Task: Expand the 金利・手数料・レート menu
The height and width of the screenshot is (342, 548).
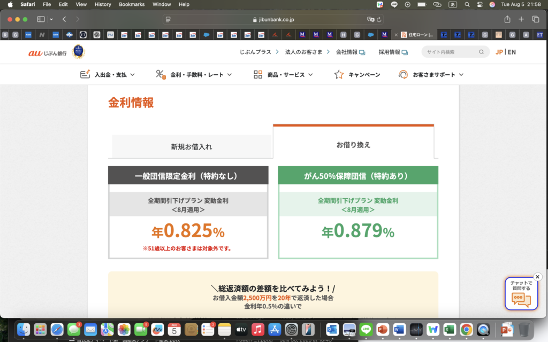Action: tap(194, 75)
